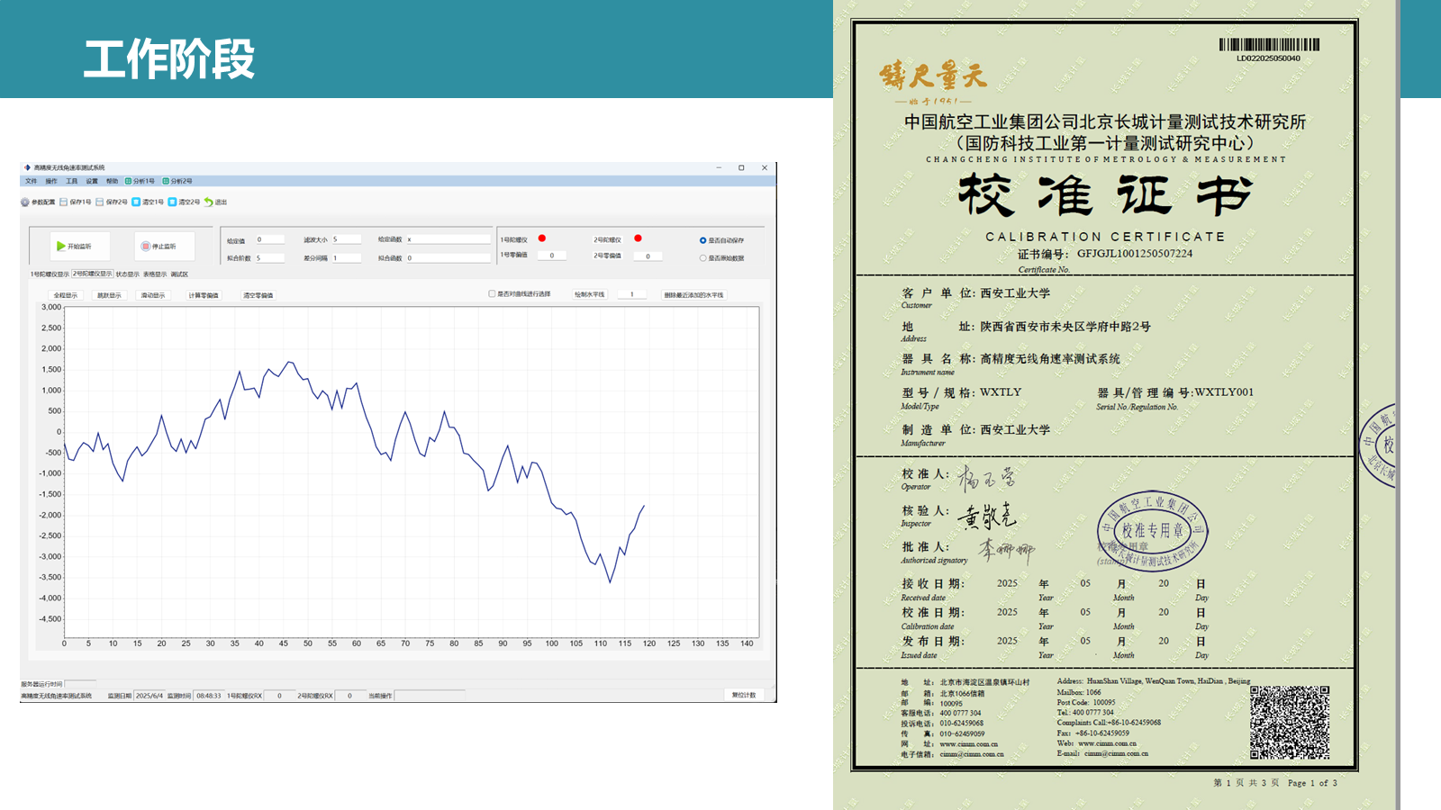Screen dimensions: 1441x810
Task: Click the 分析1号 menu icon
Action: point(128,181)
